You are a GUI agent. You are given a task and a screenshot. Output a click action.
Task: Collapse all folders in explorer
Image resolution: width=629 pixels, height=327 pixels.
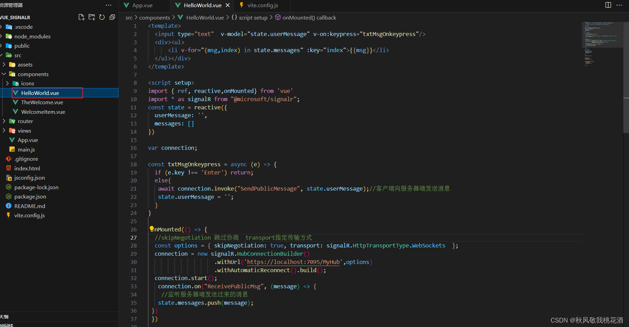point(112,17)
